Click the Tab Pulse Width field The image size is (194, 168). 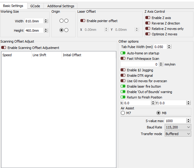tap(160, 47)
